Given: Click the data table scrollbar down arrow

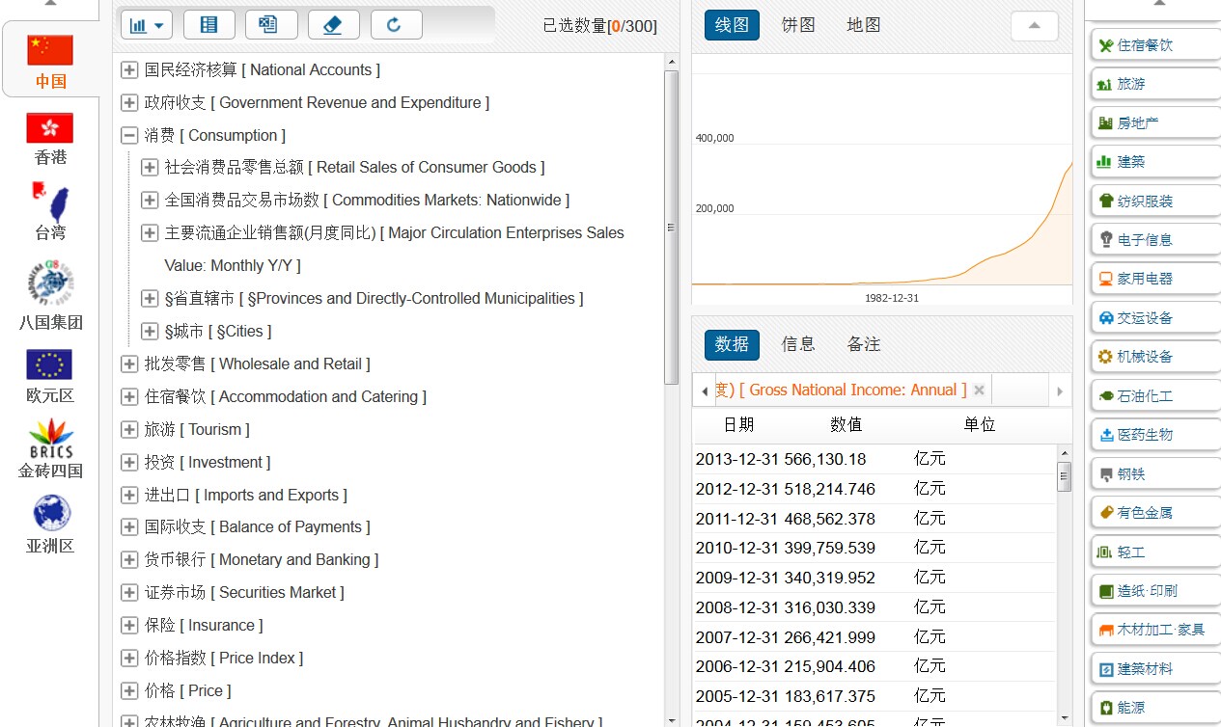Looking at the screenshot, I should click(x=1065, y=717).
